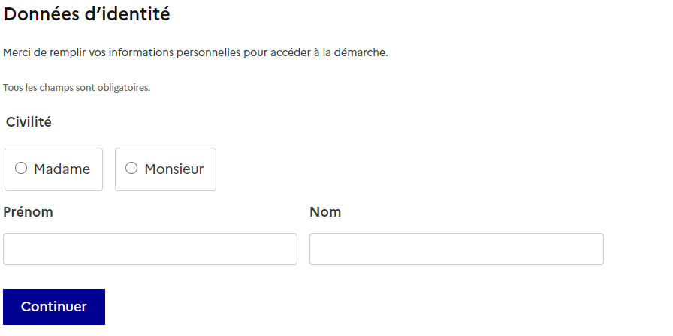The width and height of the screenshot is (673, 336).
Task: Submit the form with the blue Continuer button
Action: tap(54, 307)
